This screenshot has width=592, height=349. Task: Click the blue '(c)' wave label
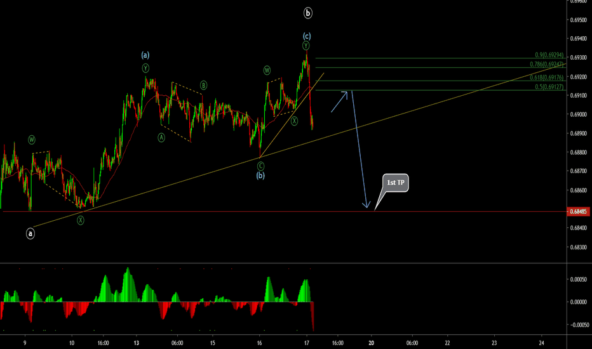coord(307,36)
